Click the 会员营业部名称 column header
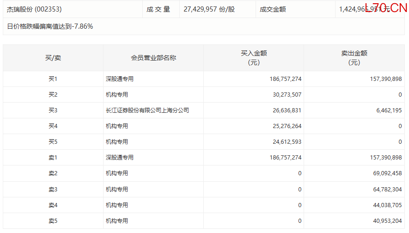The image size is (409, 233). pyautogui.click(x=153, y=58)
